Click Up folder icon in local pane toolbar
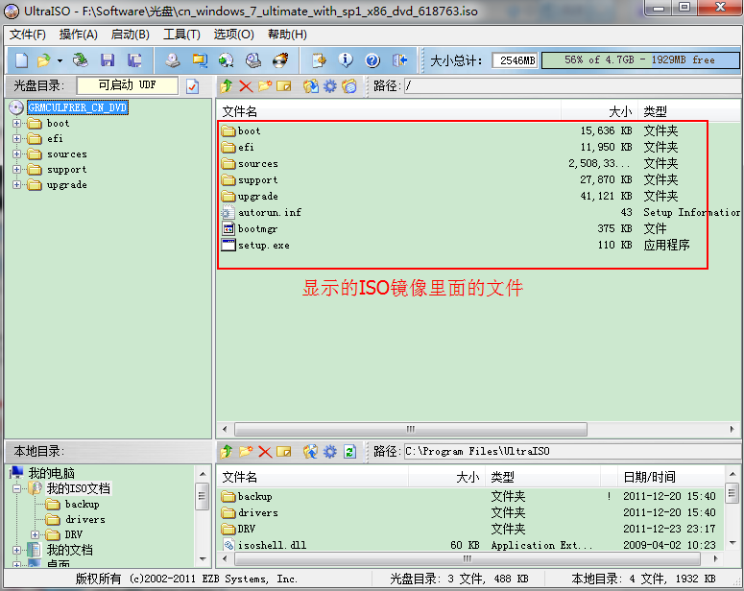The image size is (744, 591). click(227, 452)
